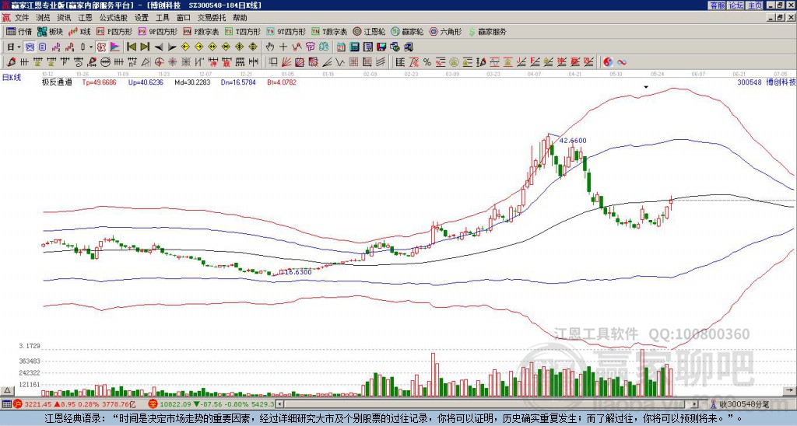The image size is (797, 426).
Task: Select the zigzag wave line tool
Action: click(339, 62)
